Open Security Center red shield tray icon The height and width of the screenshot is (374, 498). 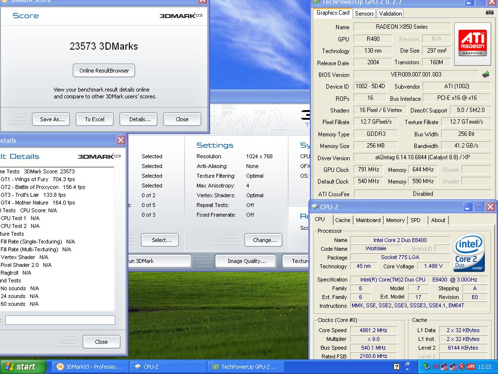(x=462, y=367)
